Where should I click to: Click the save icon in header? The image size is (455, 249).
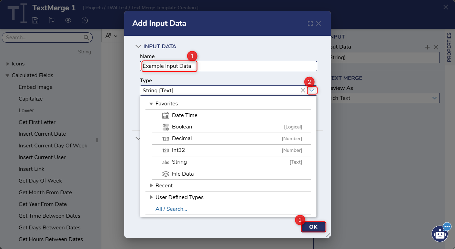[x=35, y=20]
